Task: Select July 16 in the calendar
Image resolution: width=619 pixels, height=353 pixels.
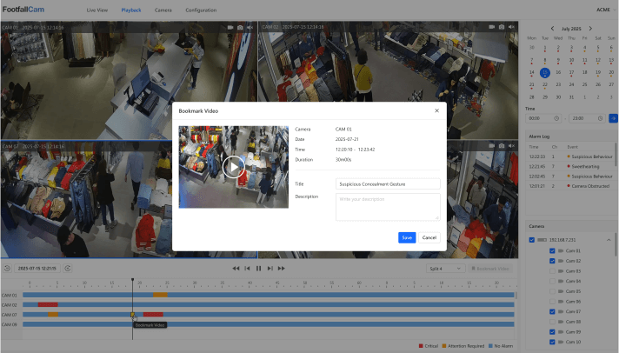Action: [558, 72]
